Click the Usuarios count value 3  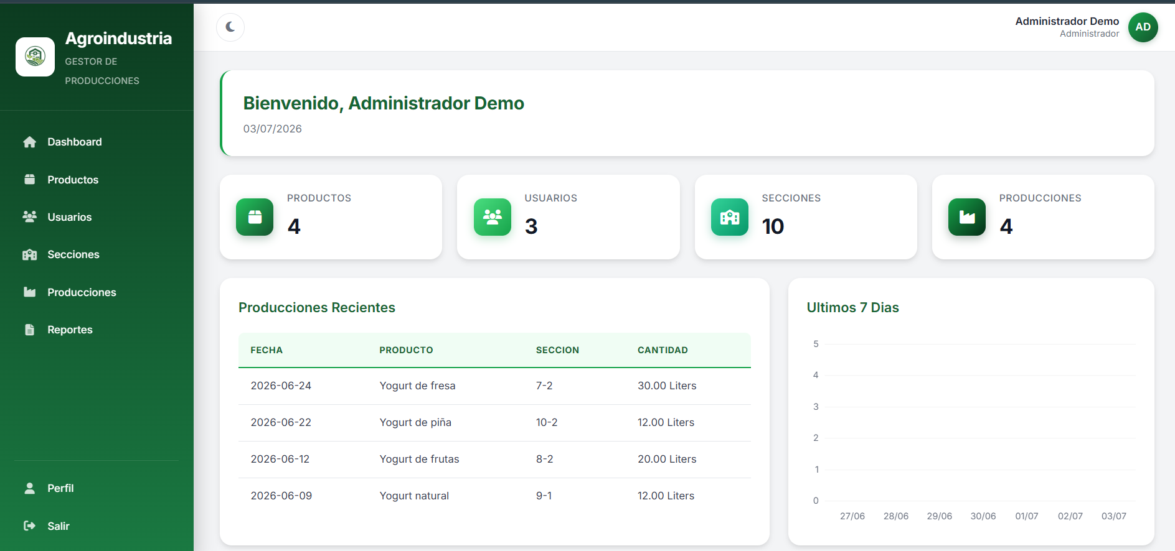[531, 226]
